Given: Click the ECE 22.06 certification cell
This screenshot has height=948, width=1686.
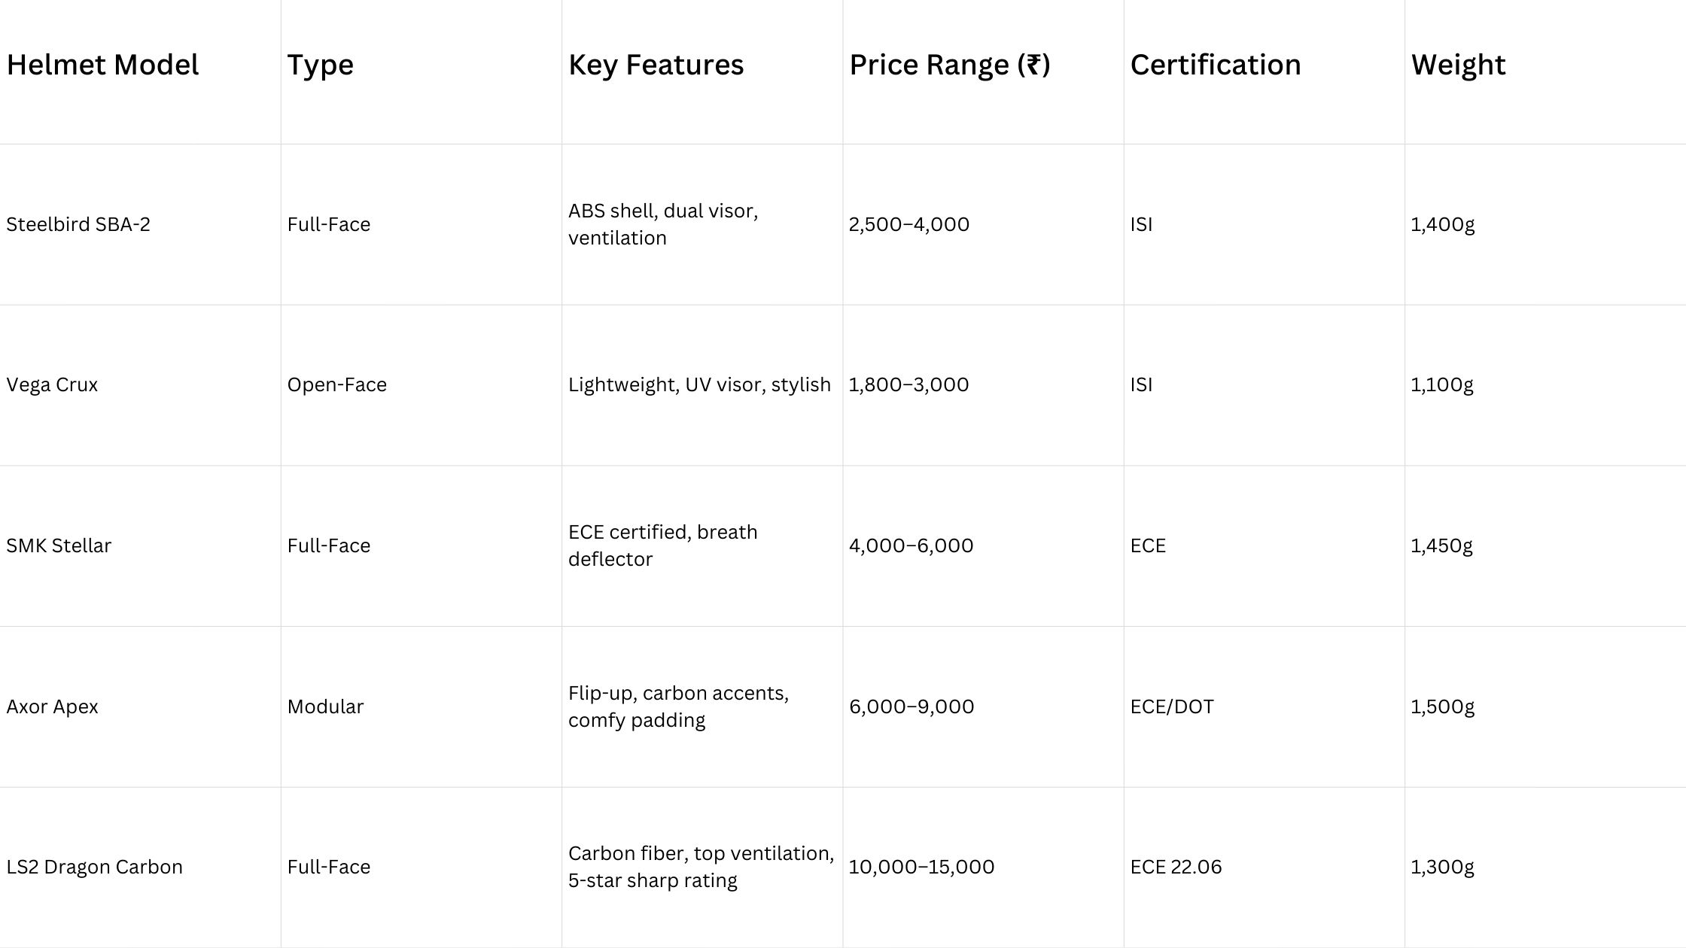Looking at the screenshot, I should point(1176,867).
